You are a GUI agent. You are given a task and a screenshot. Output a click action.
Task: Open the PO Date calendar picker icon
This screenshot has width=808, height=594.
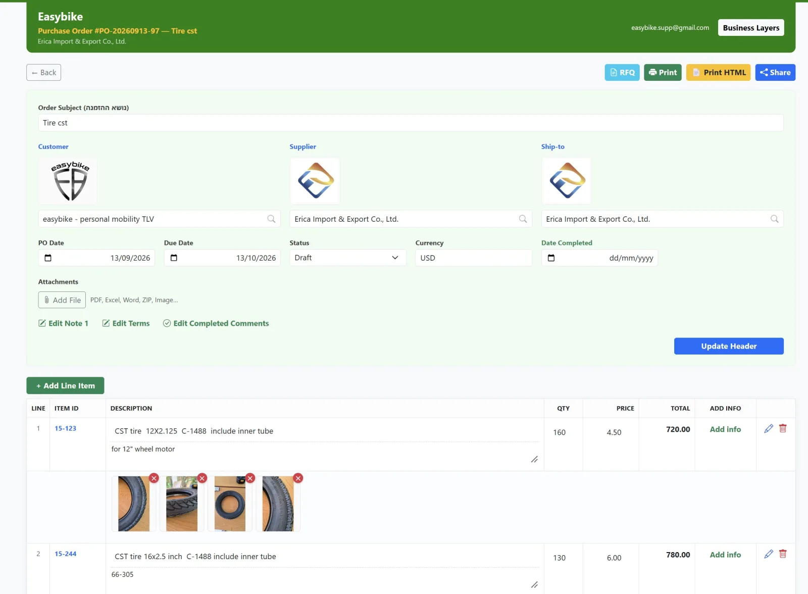[x=48, y=258]
